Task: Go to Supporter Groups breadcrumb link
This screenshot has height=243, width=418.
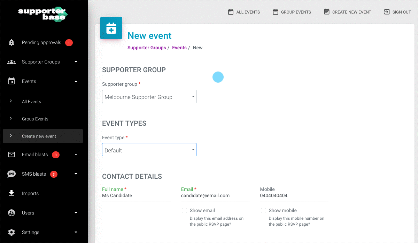Action: click(147, 48)
